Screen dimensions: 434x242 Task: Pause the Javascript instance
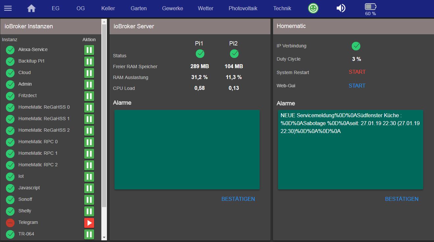tap(89, 188)
